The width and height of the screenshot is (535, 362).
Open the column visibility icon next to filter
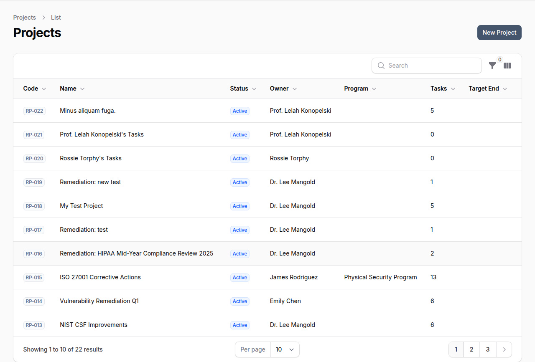[x=507, y=66]
